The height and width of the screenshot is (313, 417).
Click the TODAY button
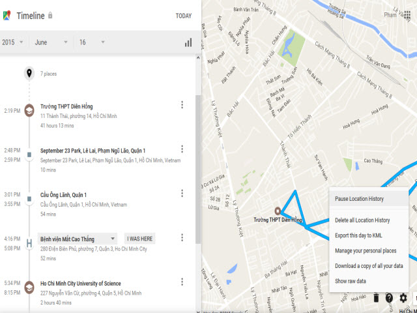pos(183,16)
